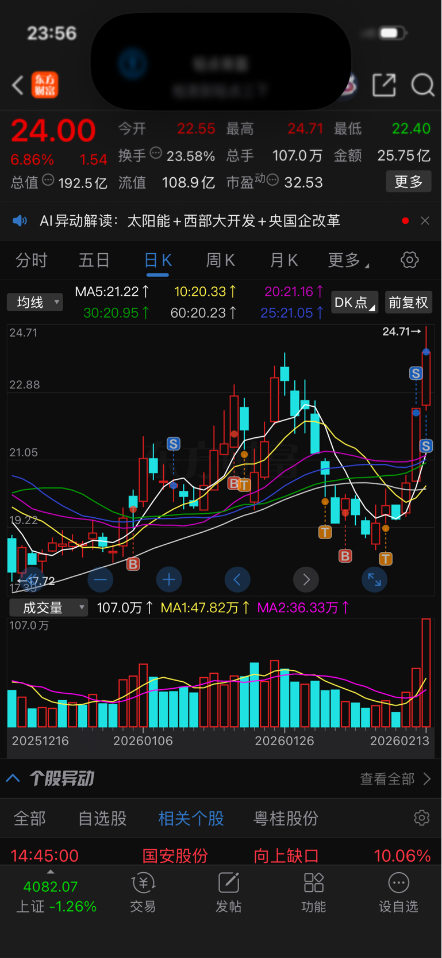Tap the MA2:36.33万 volume value
Screen dimensions: 442x958
click(303, 608)
